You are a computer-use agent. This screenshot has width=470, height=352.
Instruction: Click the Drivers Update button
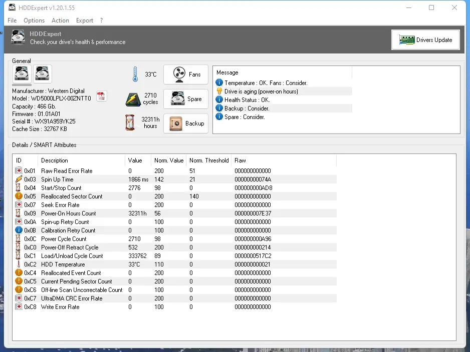click(x=425, y=40)
